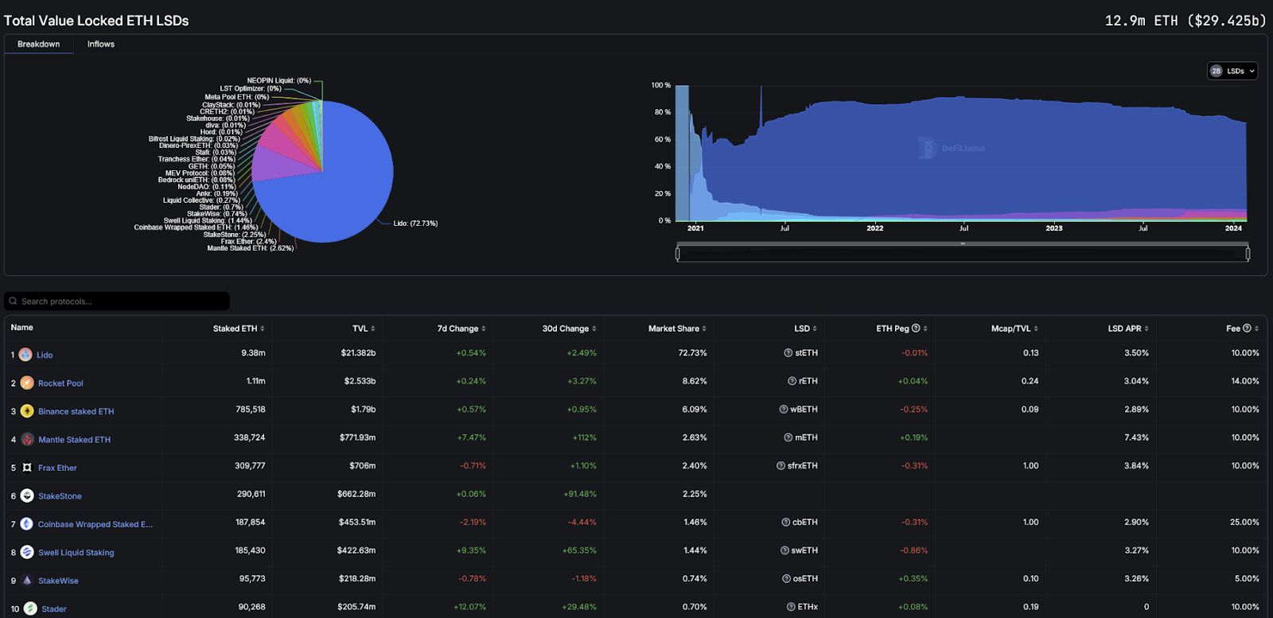The width and height of the screenshot is (1273, 618).
Task: Click the token icon beside sfrxETH
Action: click(x=781, y=466)
